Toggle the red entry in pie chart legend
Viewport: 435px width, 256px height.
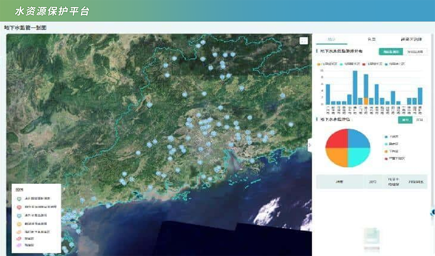click(394, 159)
